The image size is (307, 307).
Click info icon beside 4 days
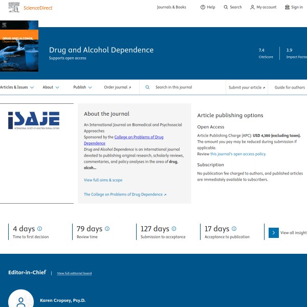[x=40, y=229]
